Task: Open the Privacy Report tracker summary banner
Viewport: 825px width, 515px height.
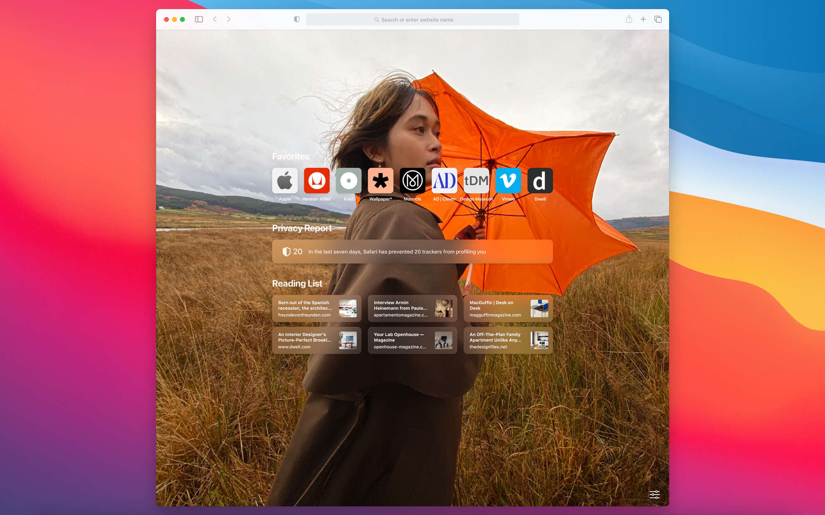Action: [x=412, y=251]
